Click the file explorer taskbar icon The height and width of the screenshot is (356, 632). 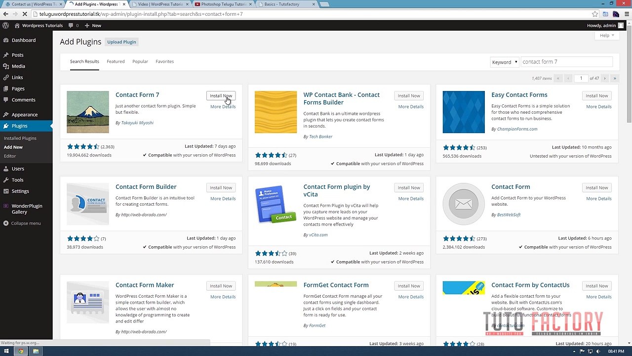coord(36,351)
